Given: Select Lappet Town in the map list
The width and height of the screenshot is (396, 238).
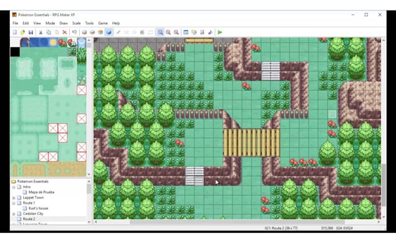Looking at the screenshot, I should click(x=33, y=198).
